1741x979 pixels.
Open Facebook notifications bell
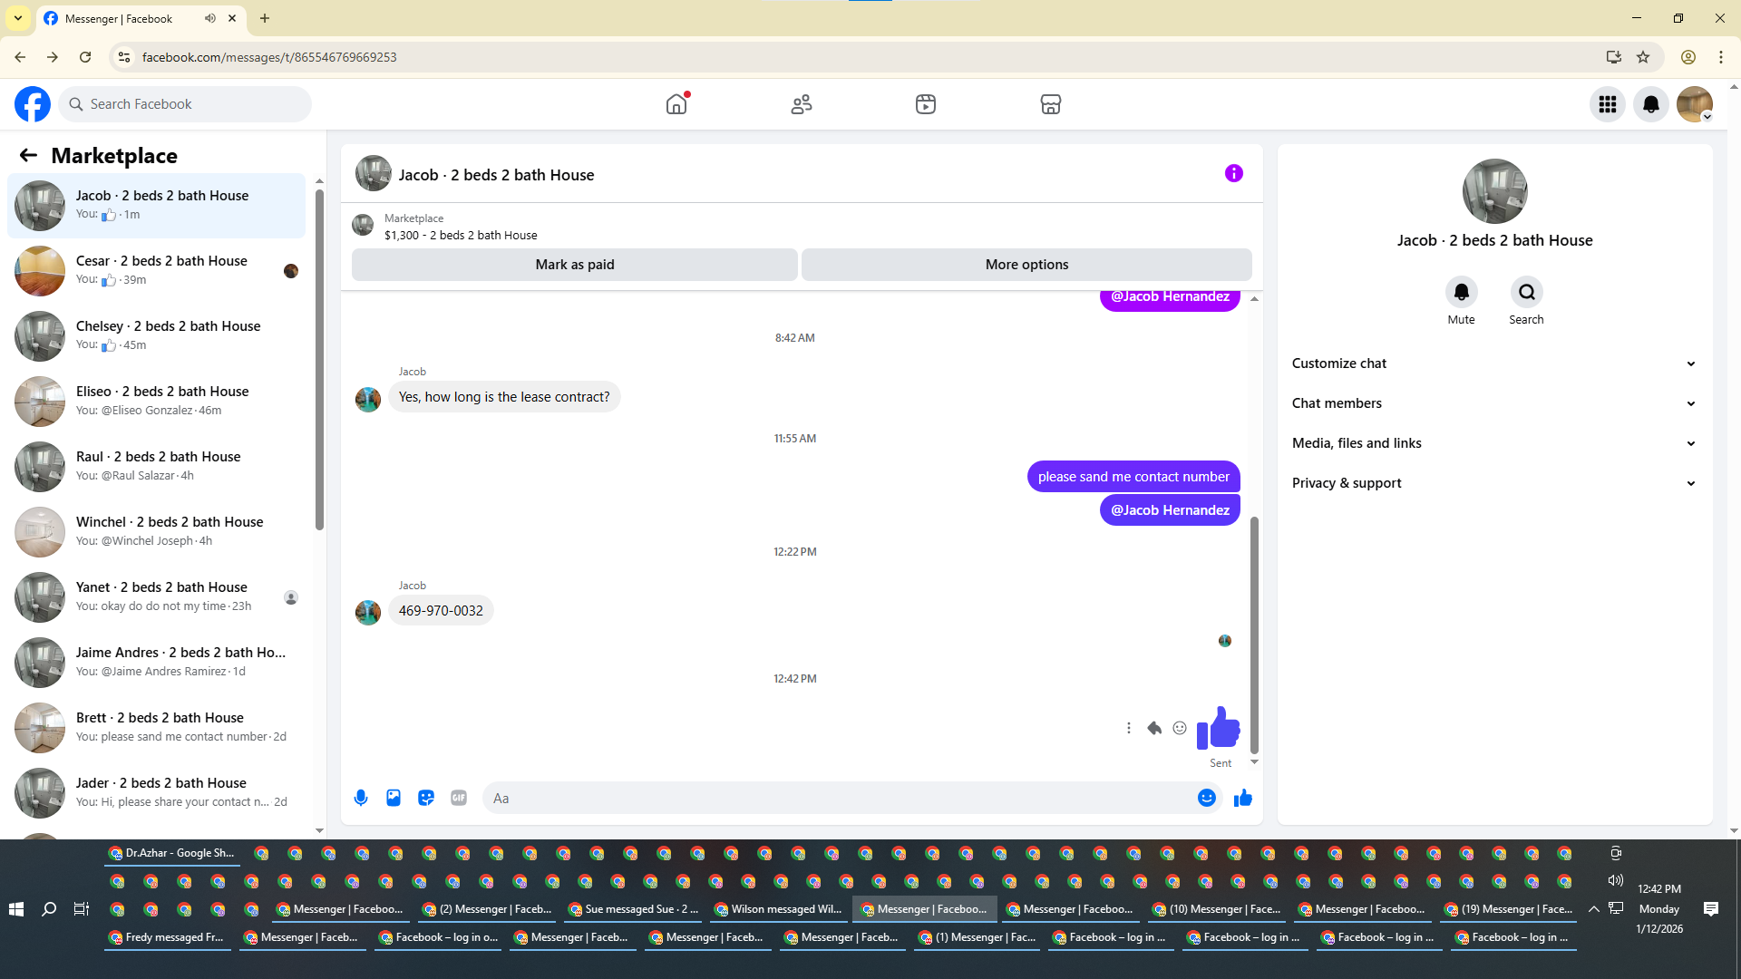pos(1651,104)
